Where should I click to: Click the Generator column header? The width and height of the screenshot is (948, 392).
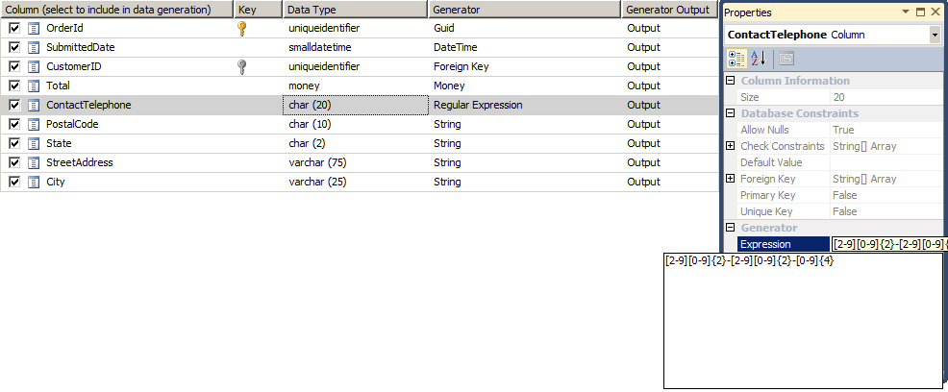pos(524,9)
